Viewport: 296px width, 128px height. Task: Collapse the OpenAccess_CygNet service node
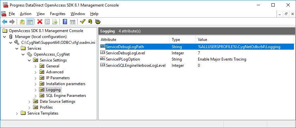tap(23, 54)
